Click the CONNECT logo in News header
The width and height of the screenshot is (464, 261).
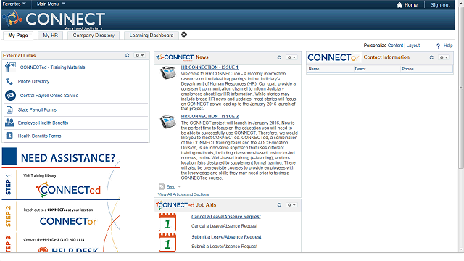pos(175,57)
